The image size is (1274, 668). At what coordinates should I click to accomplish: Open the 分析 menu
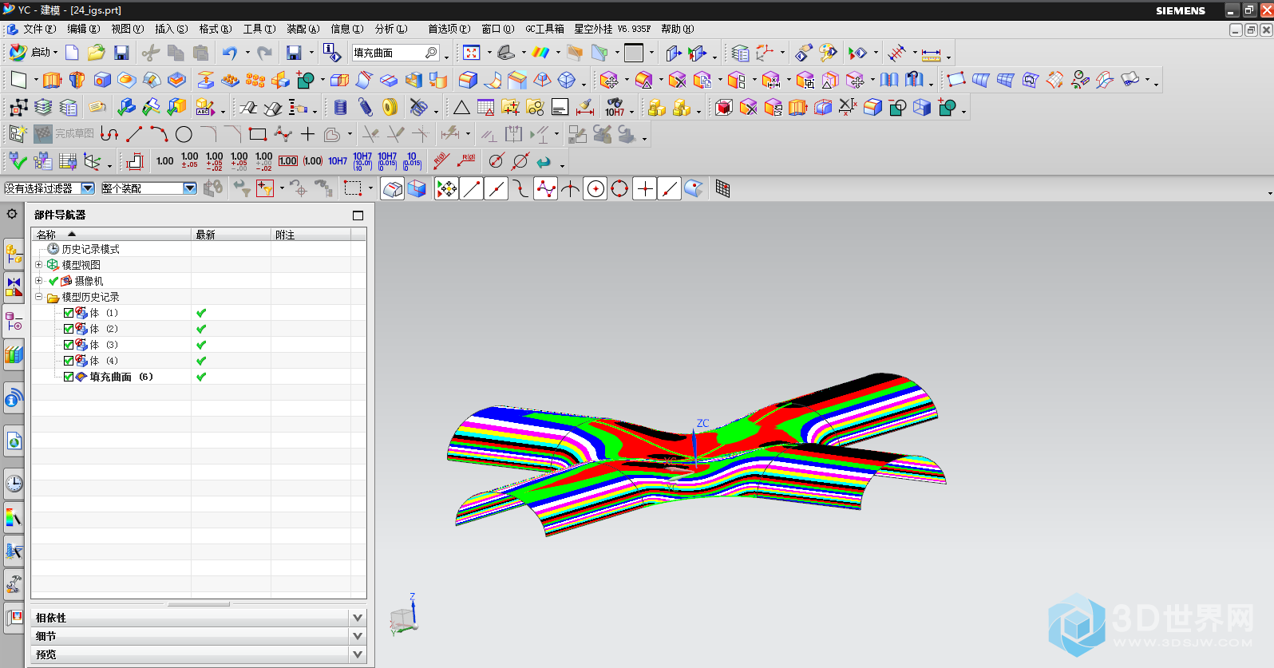(390, 30)
